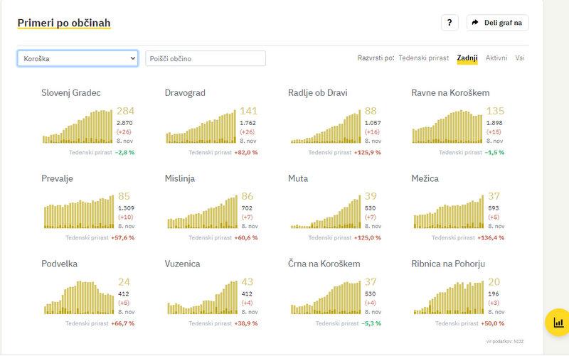Open the Črna na Koroškem chart
569x356 pixels.
324,297
